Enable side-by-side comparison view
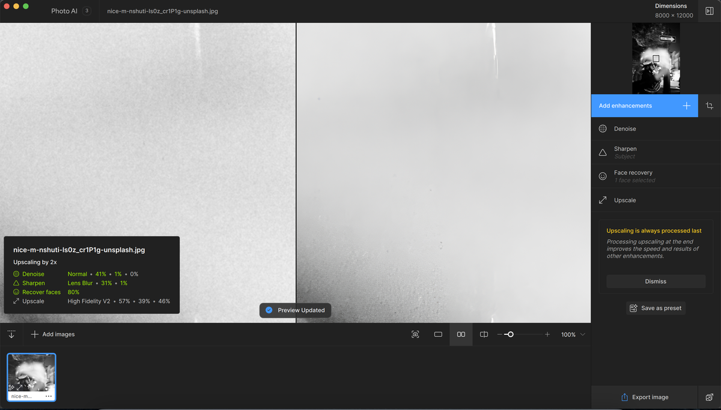This screenshot has width=721, height=410. click(x=461, y=334)
